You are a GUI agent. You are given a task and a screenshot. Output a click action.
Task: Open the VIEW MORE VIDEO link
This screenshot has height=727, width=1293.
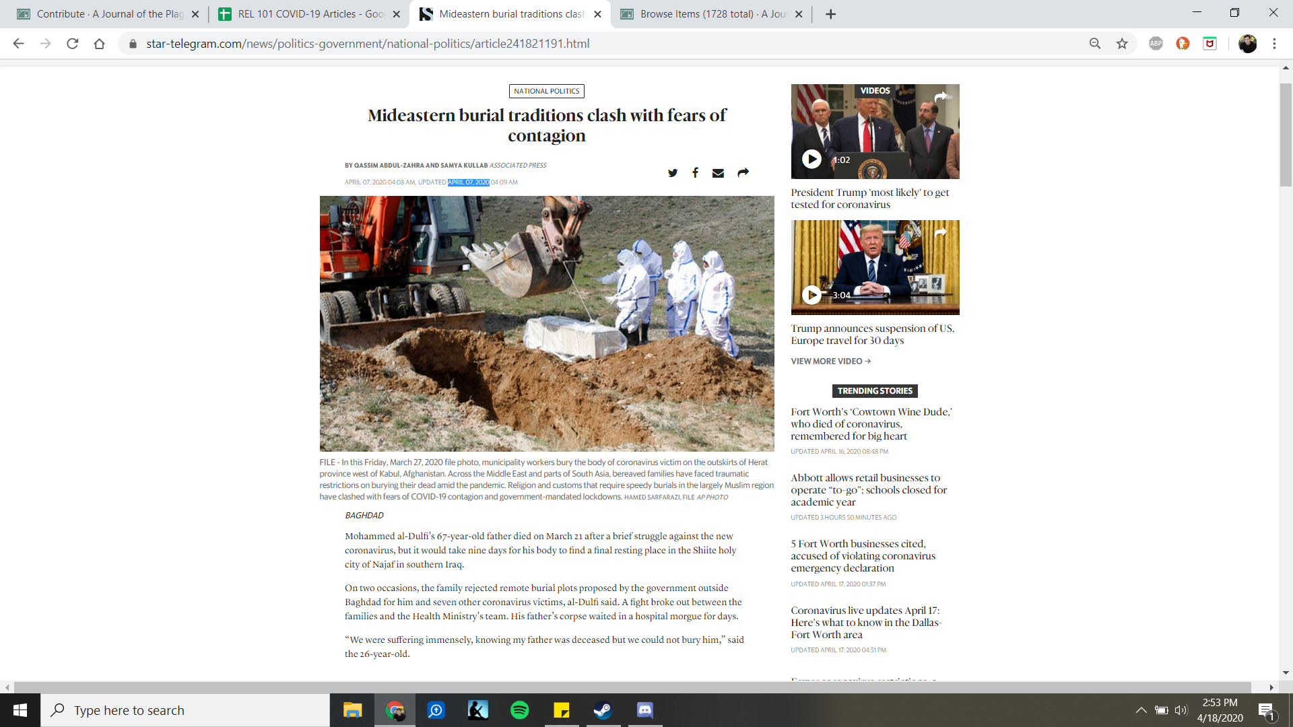(830, 361)
